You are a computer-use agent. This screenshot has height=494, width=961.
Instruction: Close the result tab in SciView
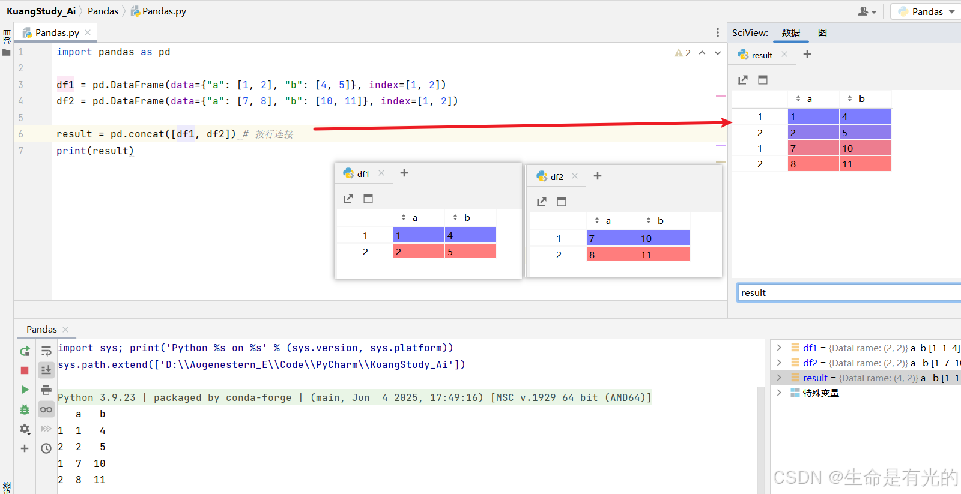coord(784,54)
